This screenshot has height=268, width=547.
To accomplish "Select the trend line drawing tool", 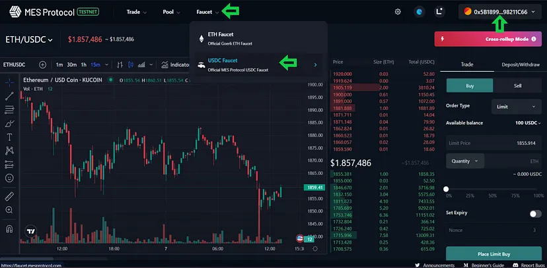I will coord(10,96).
